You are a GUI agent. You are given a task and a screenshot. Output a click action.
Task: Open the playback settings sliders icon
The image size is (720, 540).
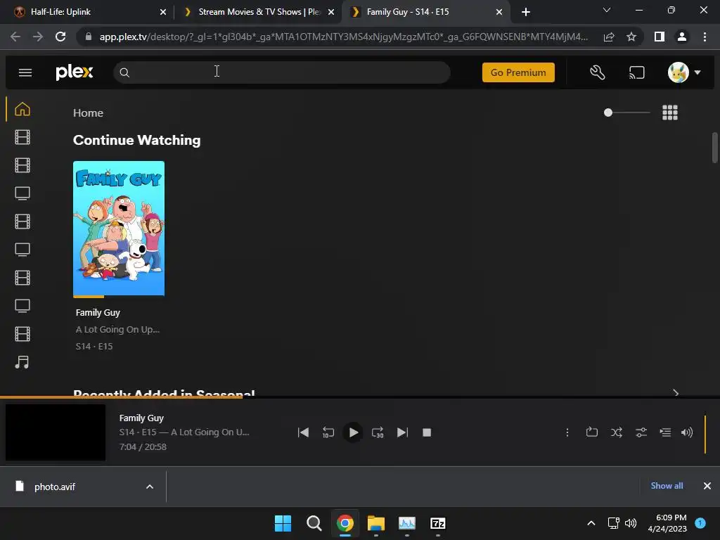click(641, 432)
